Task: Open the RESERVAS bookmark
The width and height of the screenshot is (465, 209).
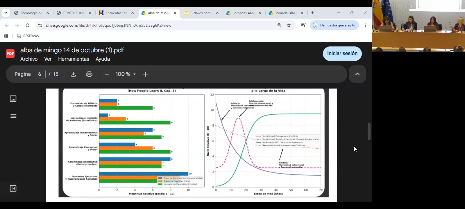Action: pos(28,36)
